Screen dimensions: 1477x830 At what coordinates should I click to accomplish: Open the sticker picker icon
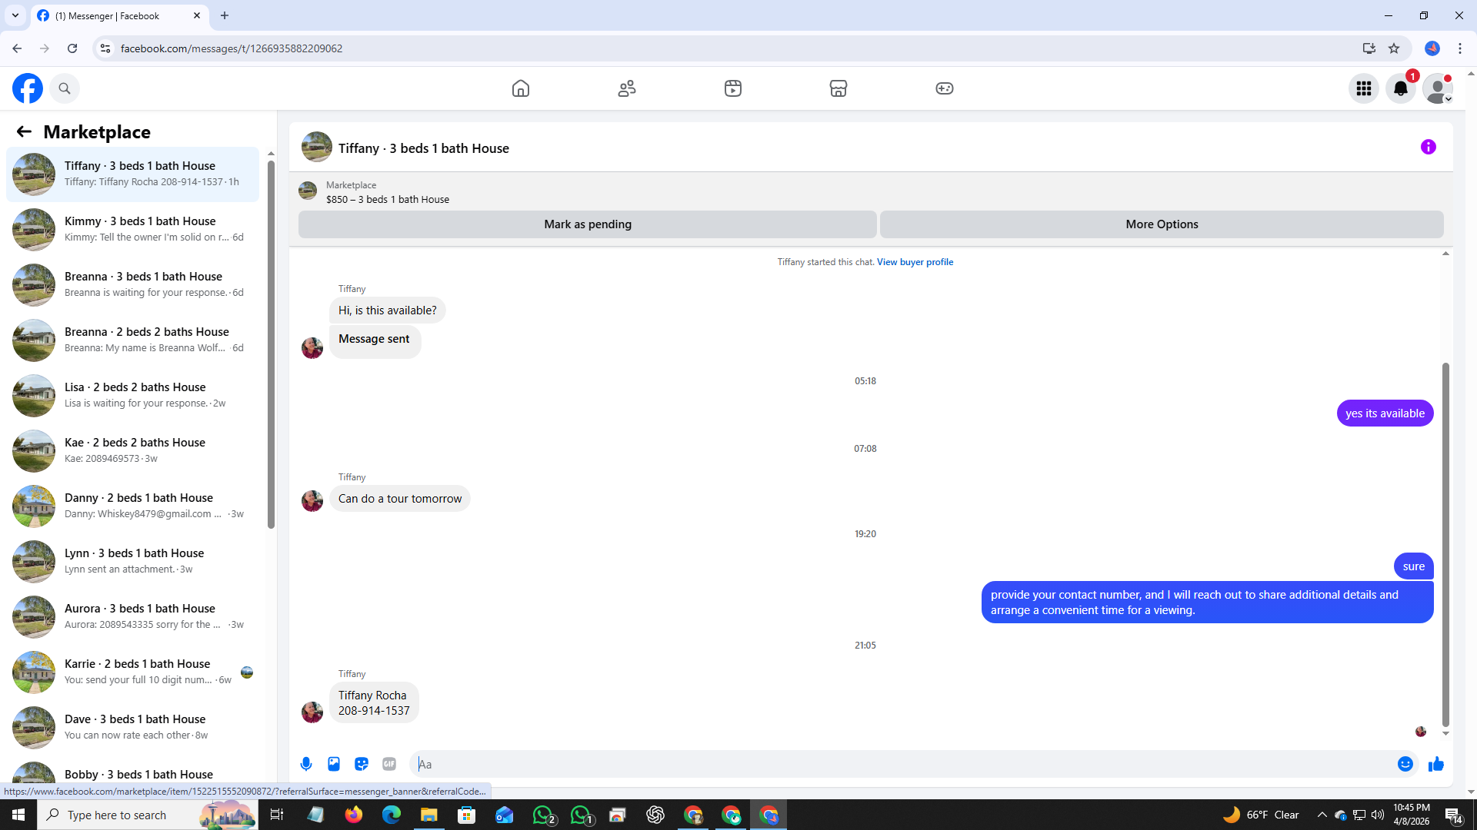[x=362, y=764]
